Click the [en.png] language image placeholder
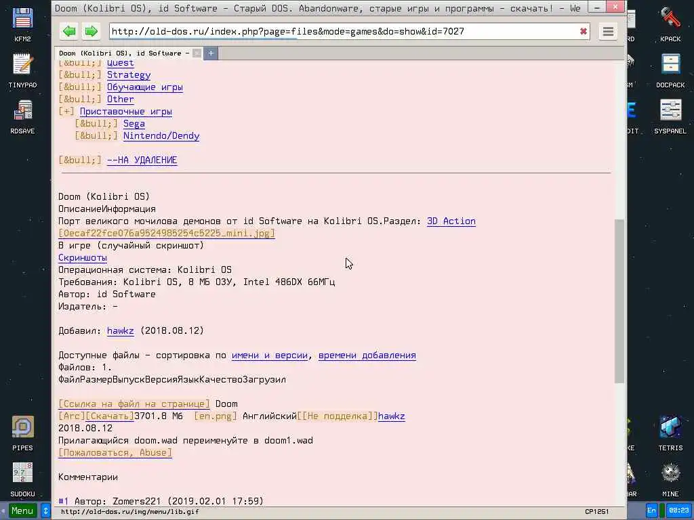 tap(216, 416)
